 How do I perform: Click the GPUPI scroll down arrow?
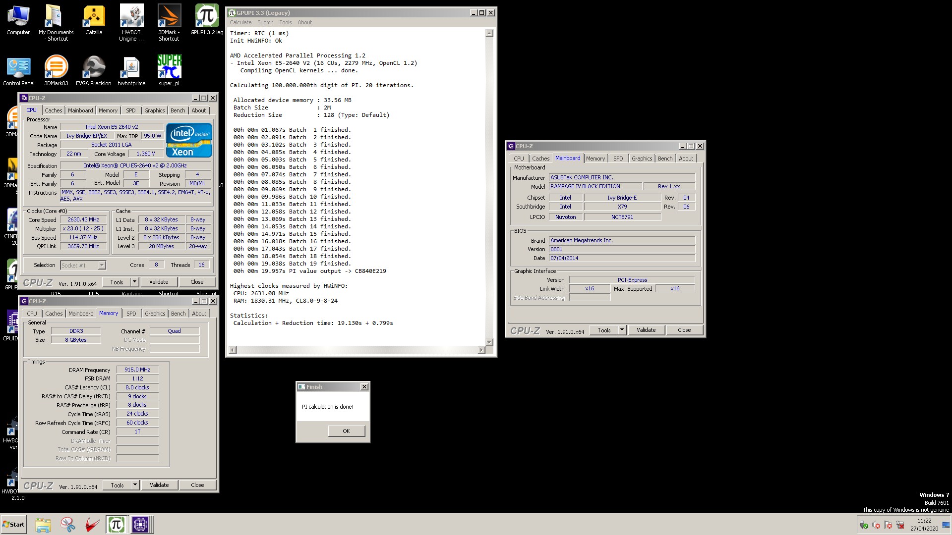click(x=489, y=342)
